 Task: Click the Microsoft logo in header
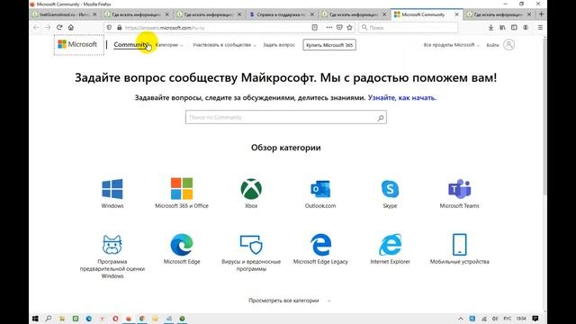(x=77, y=44)
